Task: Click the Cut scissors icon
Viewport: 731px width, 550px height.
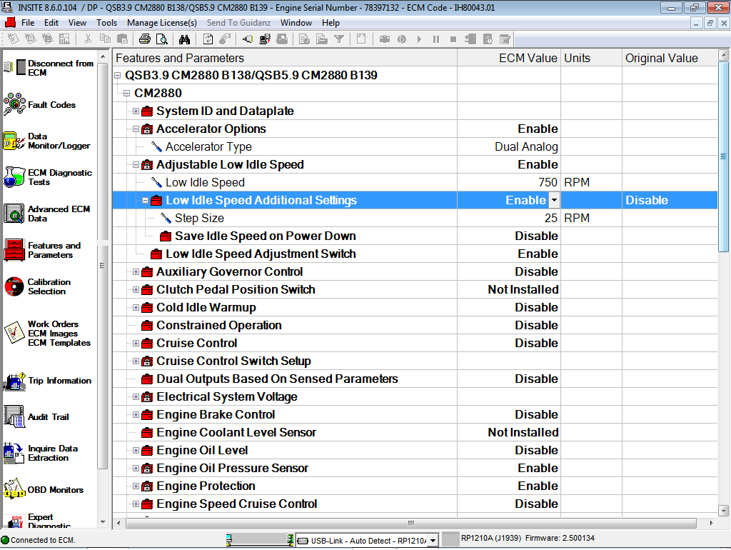Action: (88, 39)
